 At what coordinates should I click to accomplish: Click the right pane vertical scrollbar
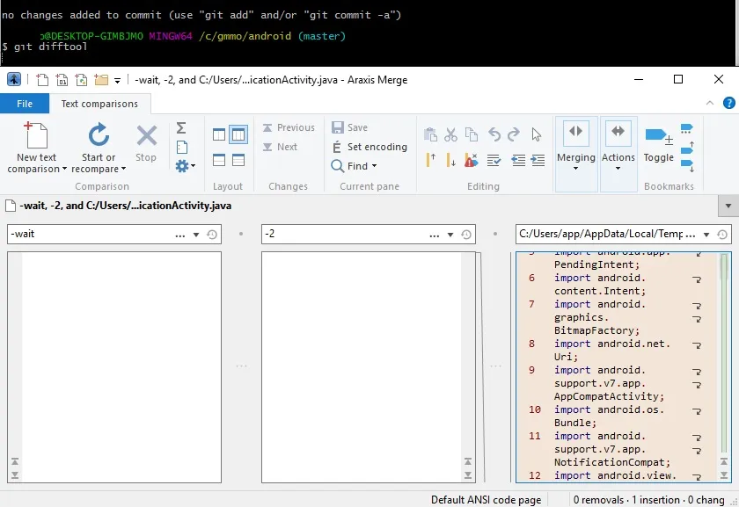point(725,351)
